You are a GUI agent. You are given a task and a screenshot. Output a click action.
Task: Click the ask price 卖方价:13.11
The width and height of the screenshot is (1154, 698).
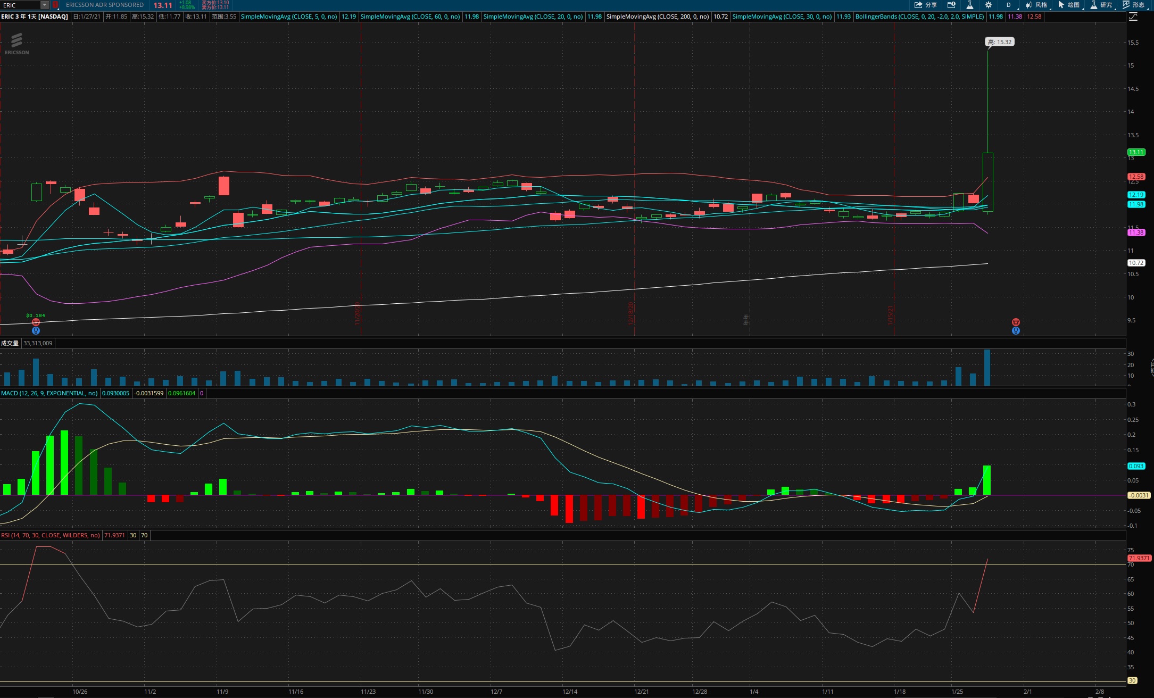tap(215, 7)
